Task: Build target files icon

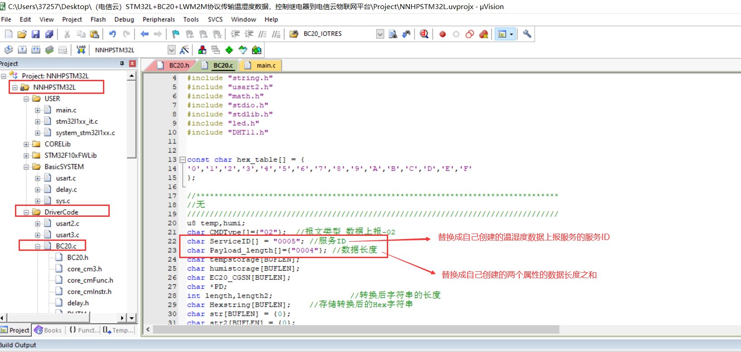Action: 22,50
